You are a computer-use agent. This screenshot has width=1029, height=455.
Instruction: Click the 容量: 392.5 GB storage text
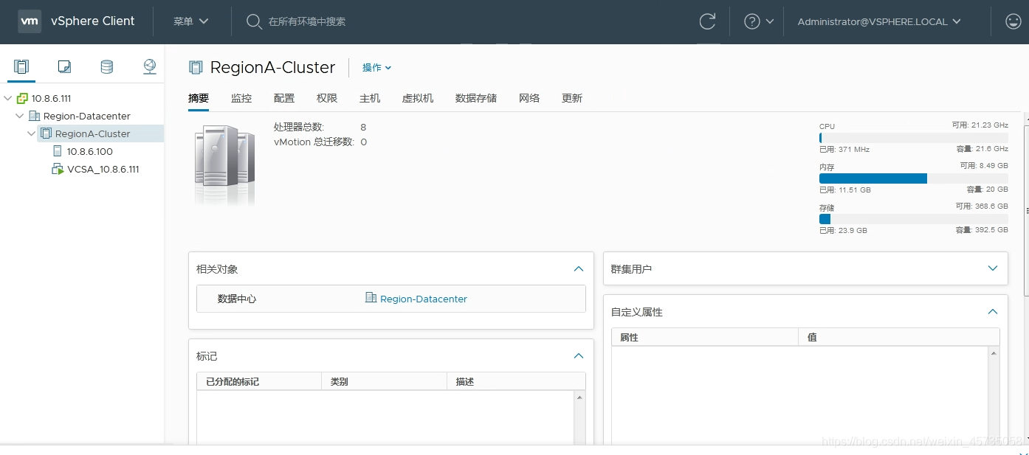(982, 230)
